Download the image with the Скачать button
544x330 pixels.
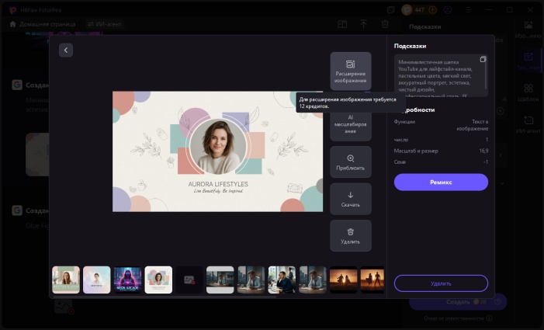click(350, 199)
